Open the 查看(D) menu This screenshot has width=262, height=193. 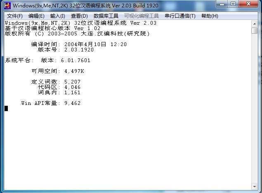79,16
